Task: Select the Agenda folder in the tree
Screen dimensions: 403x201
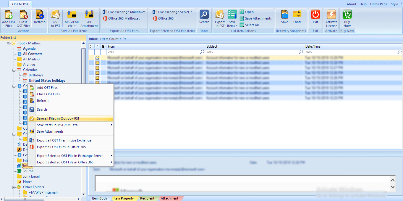Action: click(29, 49)
